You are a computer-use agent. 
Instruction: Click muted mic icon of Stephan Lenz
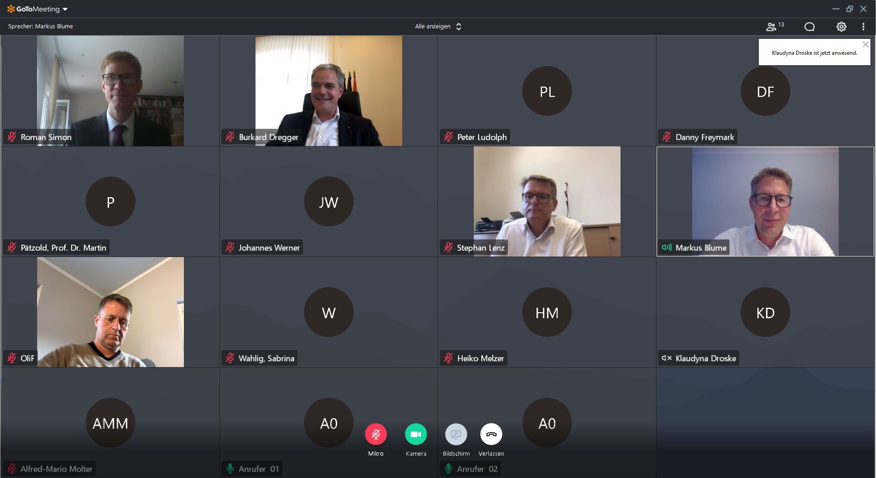pyautogui.click(x=448, y=247)
